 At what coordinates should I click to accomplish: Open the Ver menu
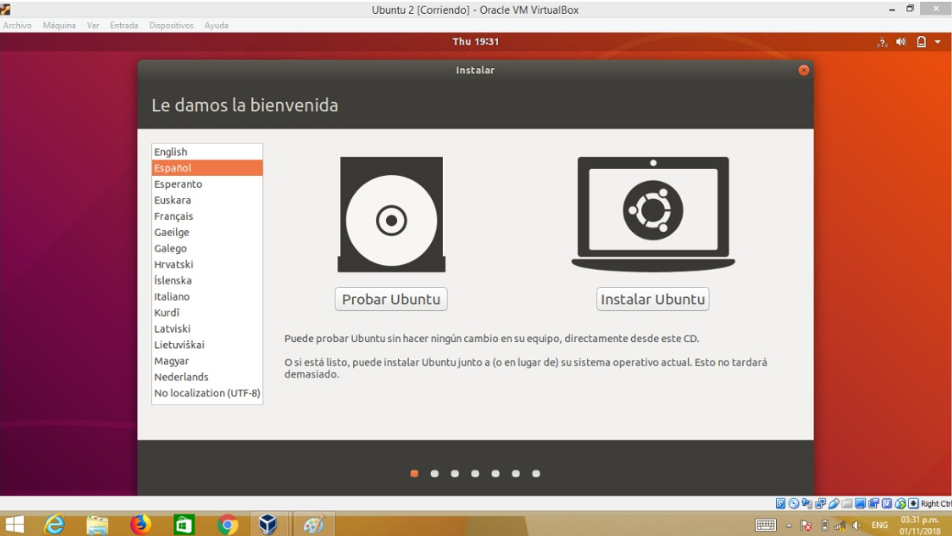click(93, 26)
